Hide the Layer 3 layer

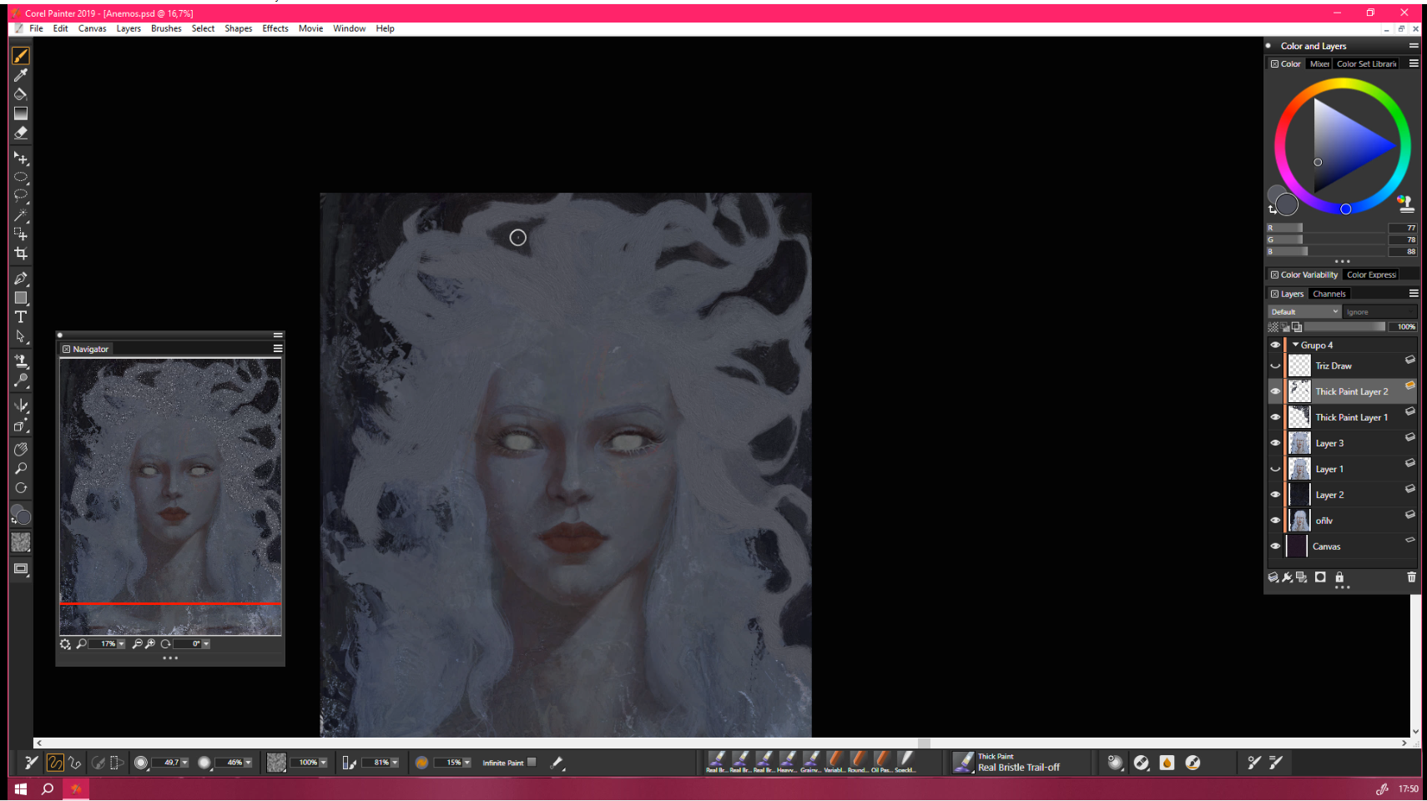(x=1275, y=443)
